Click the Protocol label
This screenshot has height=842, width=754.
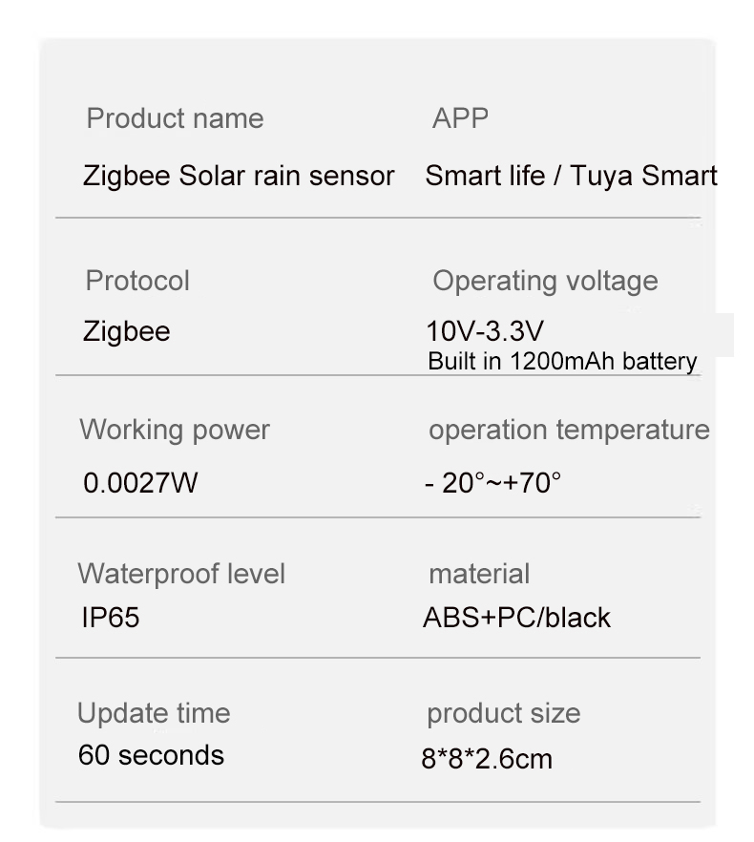click(x=137, y=281)
